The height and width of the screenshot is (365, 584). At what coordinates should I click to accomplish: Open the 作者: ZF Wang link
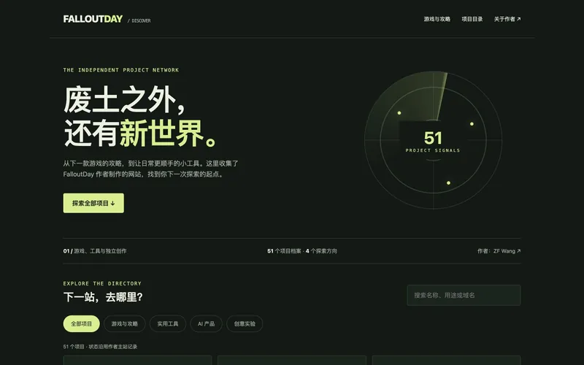click(499, 251)
